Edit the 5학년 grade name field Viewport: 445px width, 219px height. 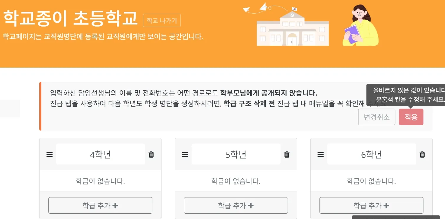coord(236,154)
